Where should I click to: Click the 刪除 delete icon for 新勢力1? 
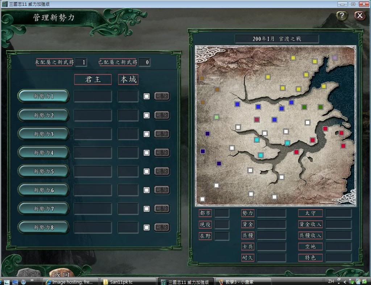point(162,96)
